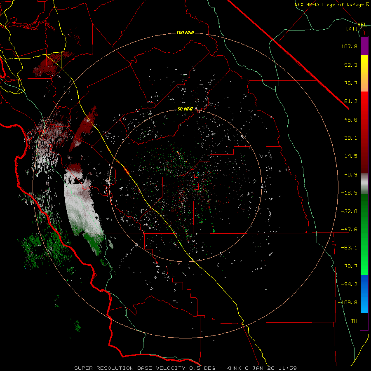Click the 100 NMI range ring label
This screenshot has width=371, height=371.
(185, 33)
